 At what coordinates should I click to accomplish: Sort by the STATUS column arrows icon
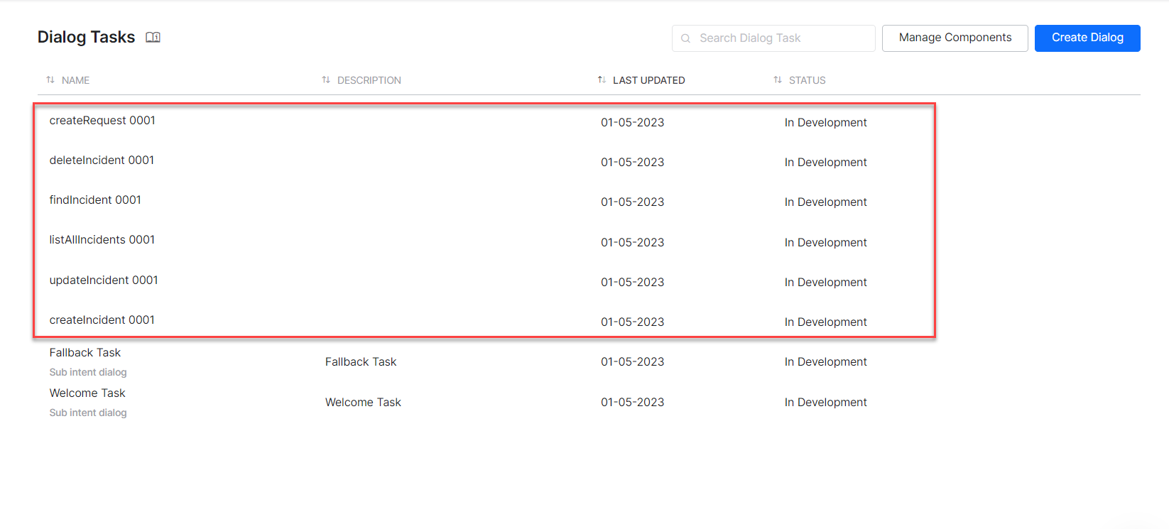(778, 80)
